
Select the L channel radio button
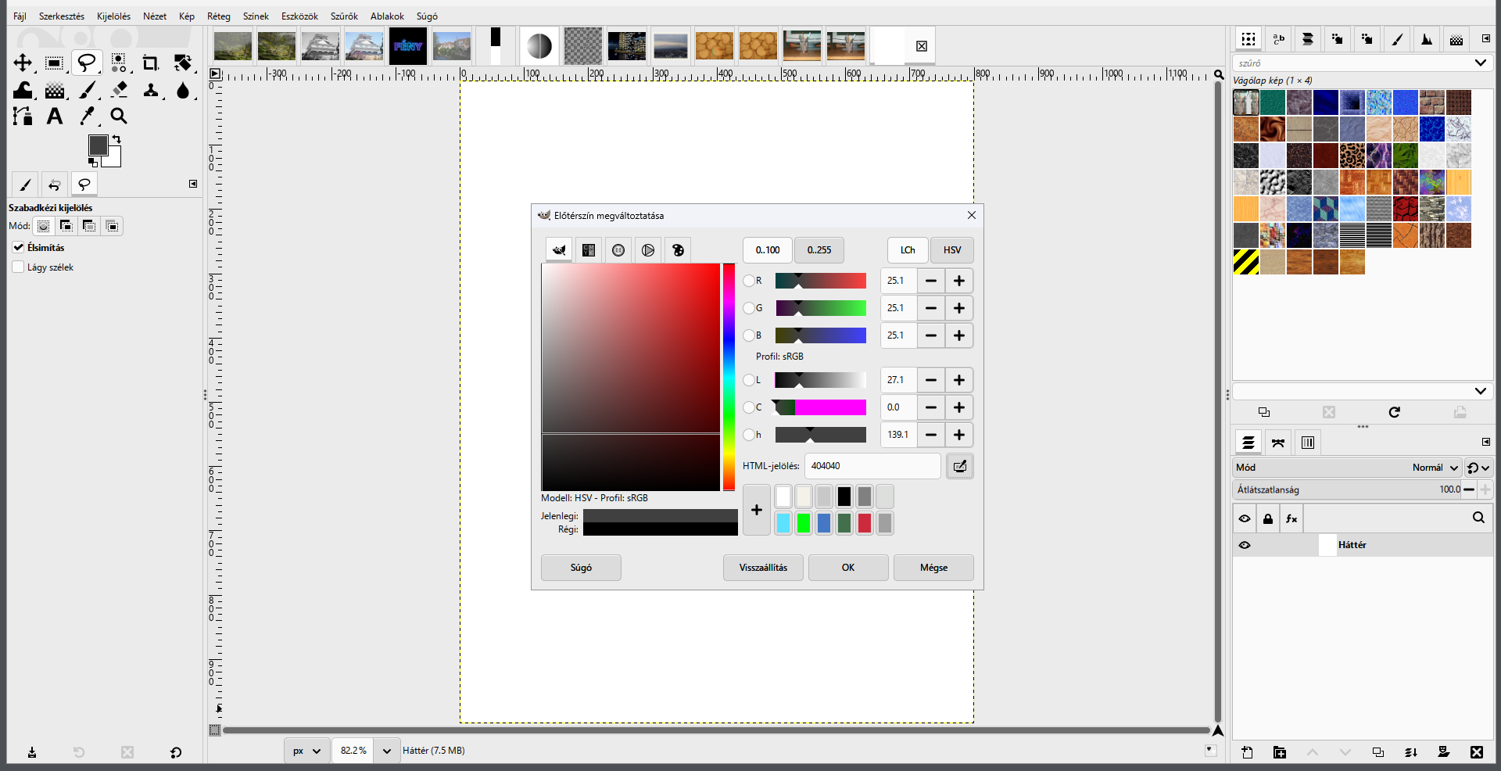click(749, 380)
